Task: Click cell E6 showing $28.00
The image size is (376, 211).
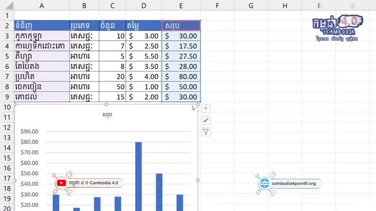Action: (181, 66)
